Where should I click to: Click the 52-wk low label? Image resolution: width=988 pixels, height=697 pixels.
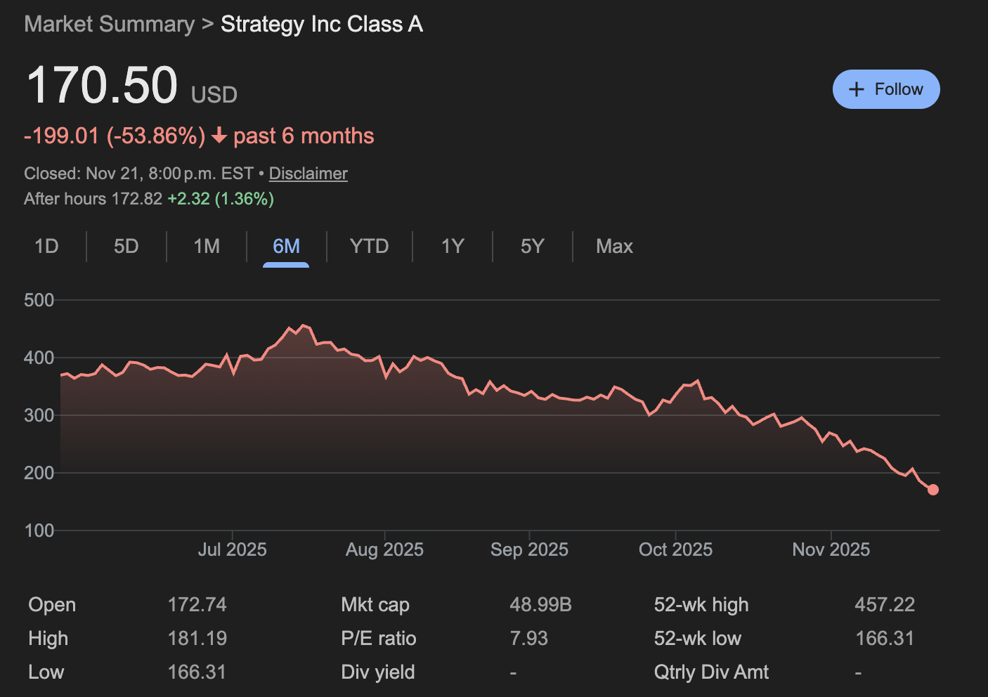[698, 639]
